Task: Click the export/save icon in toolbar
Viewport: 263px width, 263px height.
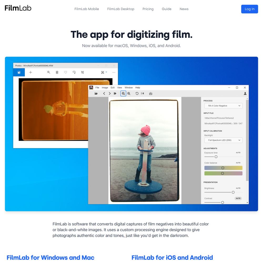Action: 151,93
